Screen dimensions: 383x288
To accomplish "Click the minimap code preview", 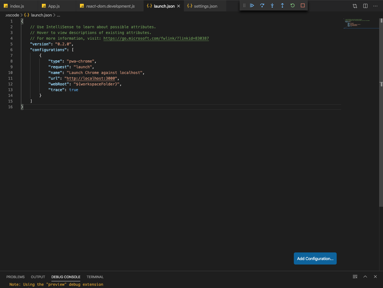I will (361, 23).
